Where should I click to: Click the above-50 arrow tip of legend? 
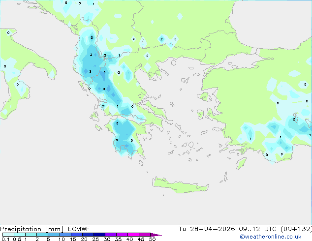pos(156,235)
